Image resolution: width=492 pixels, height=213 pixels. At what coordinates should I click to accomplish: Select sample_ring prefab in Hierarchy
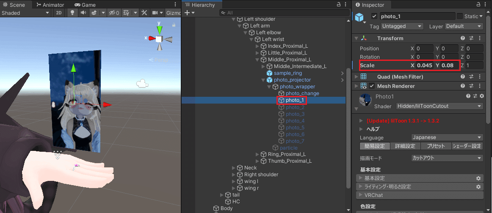pos(288,73)
